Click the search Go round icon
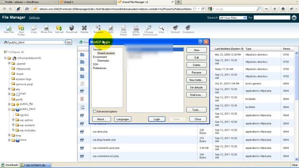 (x=294, y=18)
